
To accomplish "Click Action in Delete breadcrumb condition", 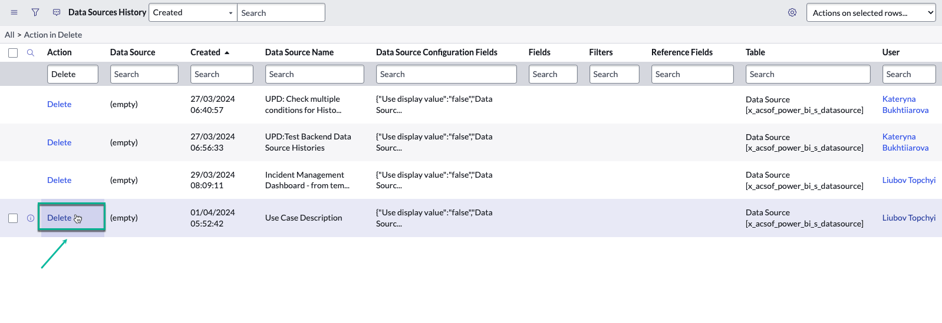I will pos(53,35).
